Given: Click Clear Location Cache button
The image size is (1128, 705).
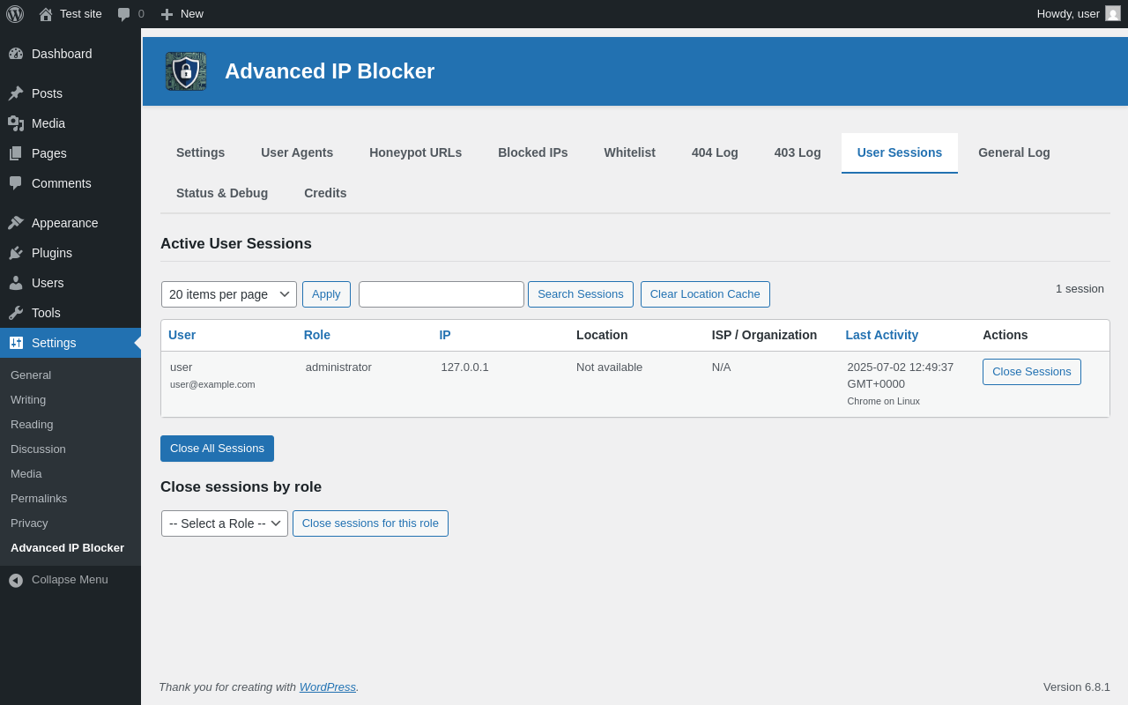Looking at the screenshot, I should click(x=705, y=294).
